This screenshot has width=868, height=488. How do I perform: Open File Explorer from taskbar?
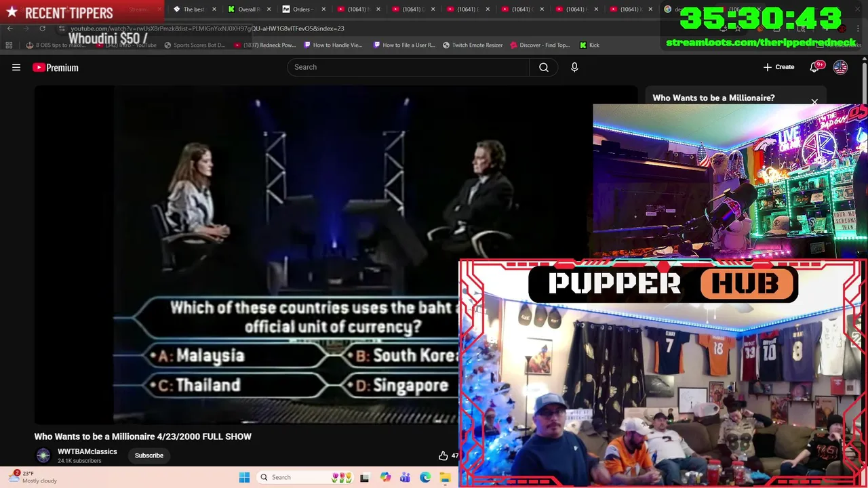click(445, 477)
